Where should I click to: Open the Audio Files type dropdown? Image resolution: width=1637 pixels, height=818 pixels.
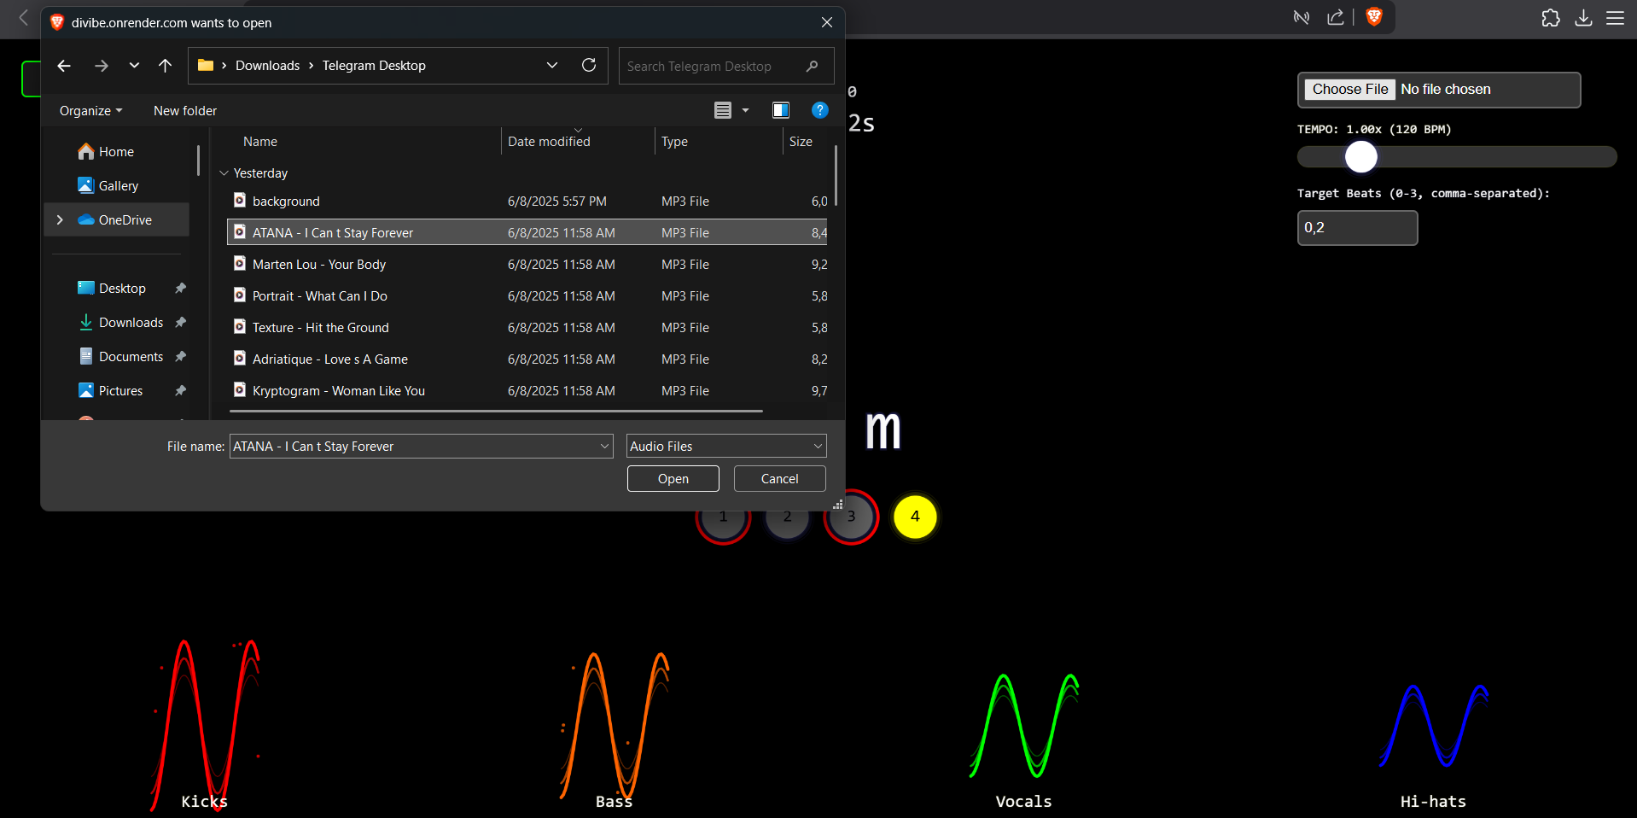pyautogui.click(x=726, y=447)
